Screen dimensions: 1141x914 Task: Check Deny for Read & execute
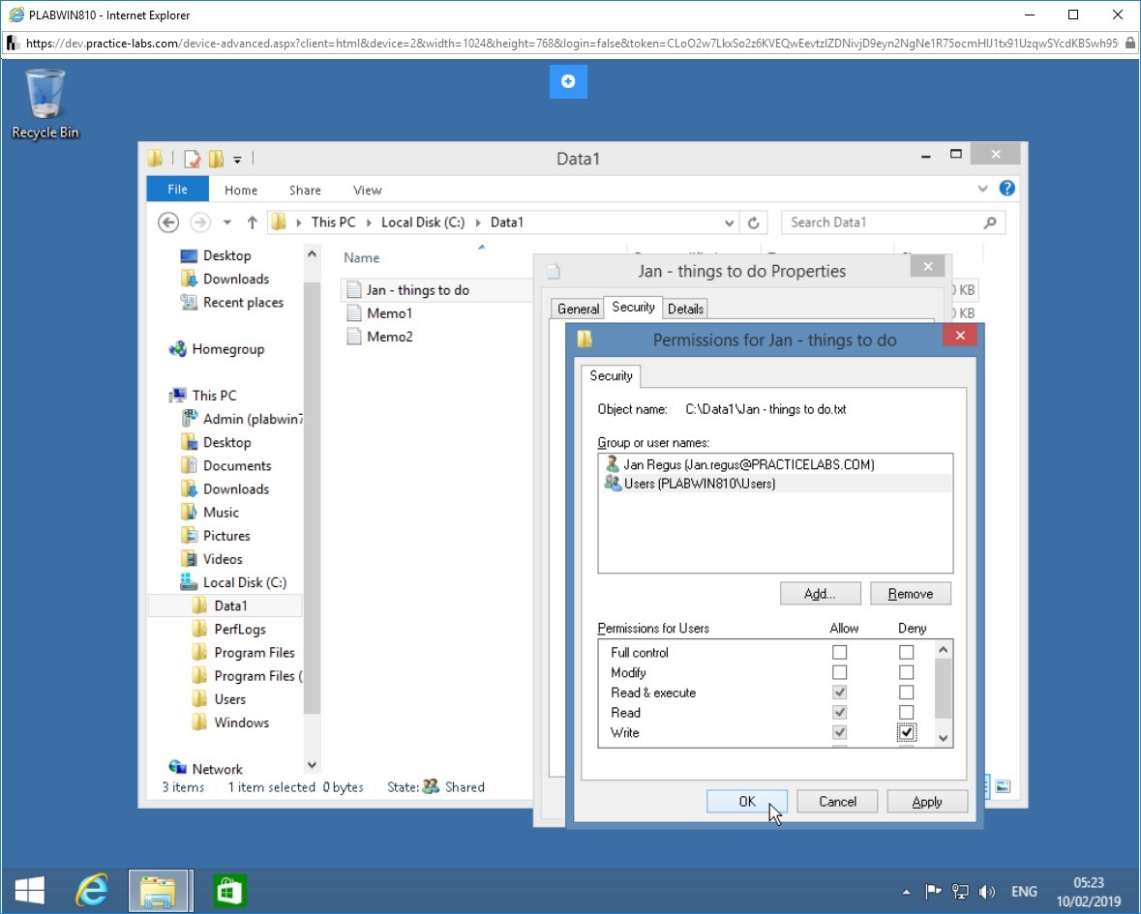(x=906, y=693)
